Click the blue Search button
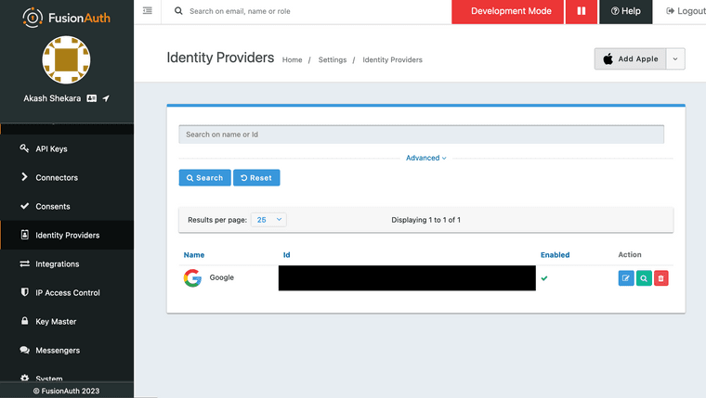The height and width of the screenshot is (398, 706). coord(205,177)
